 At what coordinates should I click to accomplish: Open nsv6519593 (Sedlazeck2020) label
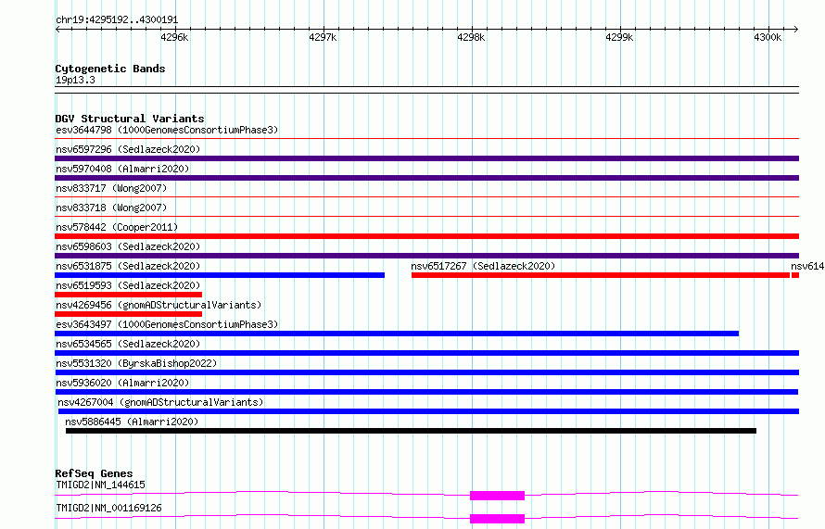tap(128, 285)
